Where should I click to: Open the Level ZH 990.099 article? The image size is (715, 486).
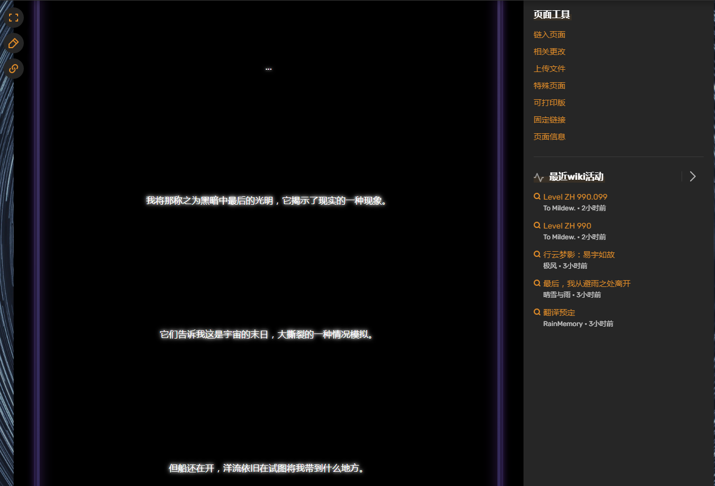(575, 197)
